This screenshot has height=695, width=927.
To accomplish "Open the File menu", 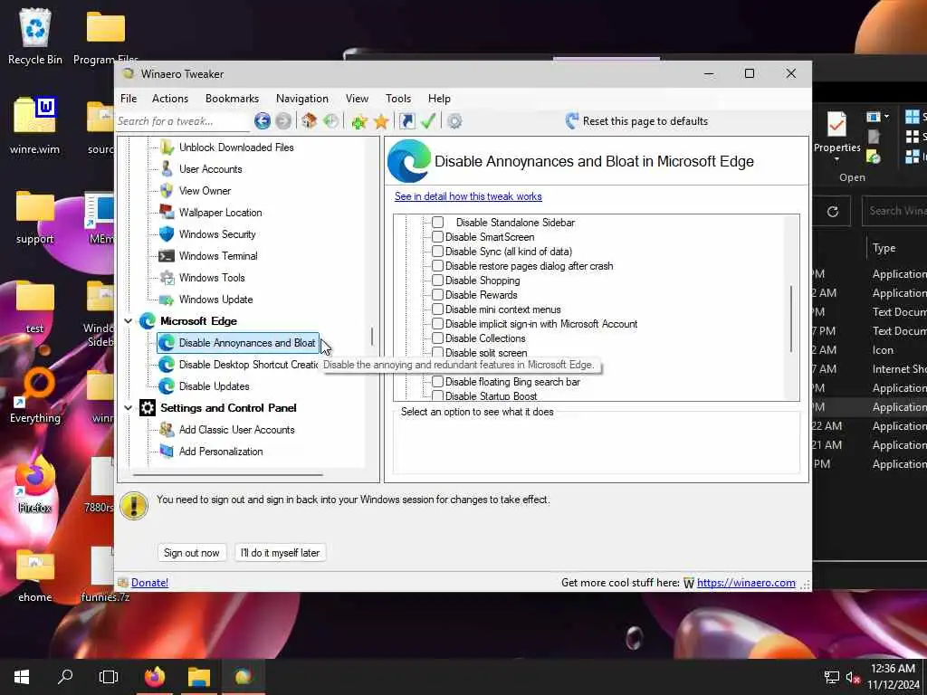I will point(129,99).
